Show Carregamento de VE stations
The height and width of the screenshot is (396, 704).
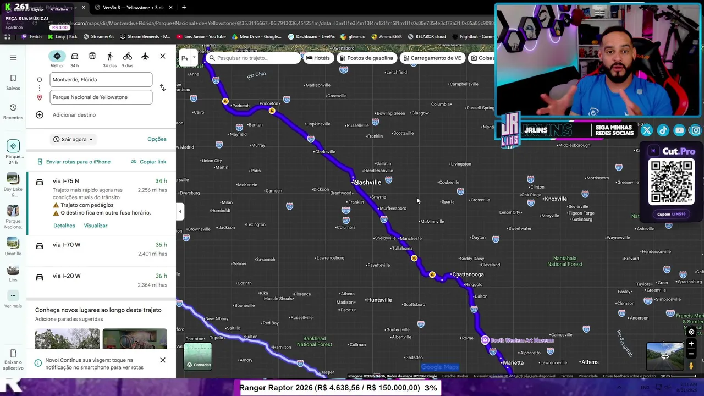[x=432, y=58]
